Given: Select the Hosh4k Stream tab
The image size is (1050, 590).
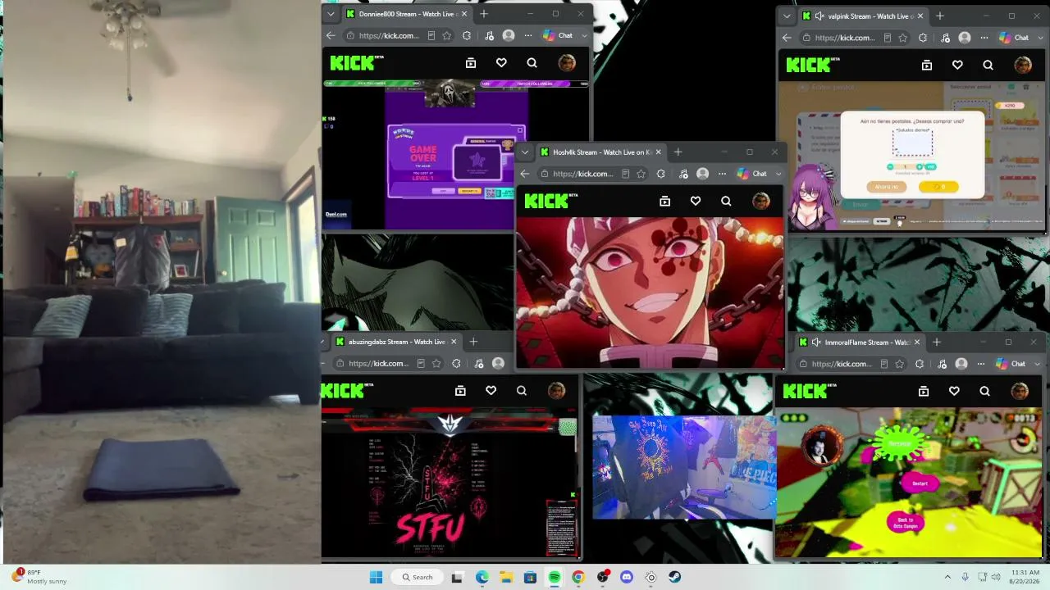Looking at the screenshot, I should [x=600, y=152].
